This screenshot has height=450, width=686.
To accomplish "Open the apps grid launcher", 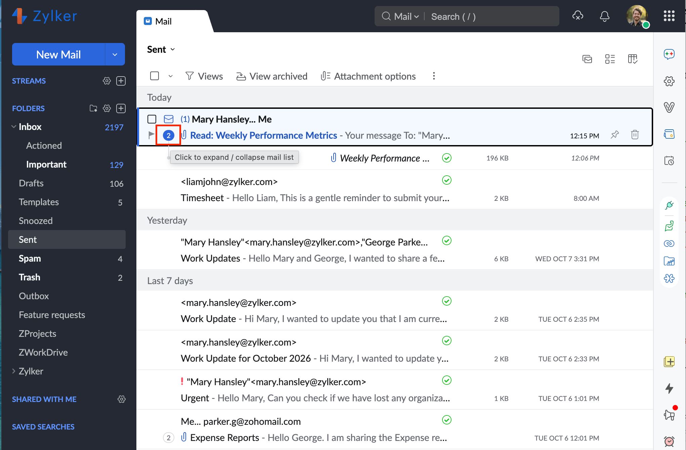I will [x=669, y=16].
